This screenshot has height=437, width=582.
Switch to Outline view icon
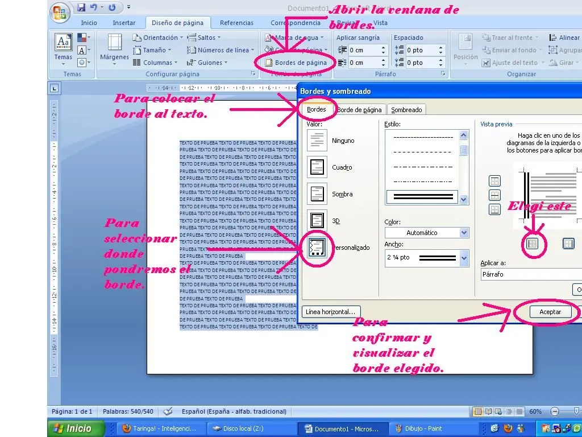click(509, 411)
